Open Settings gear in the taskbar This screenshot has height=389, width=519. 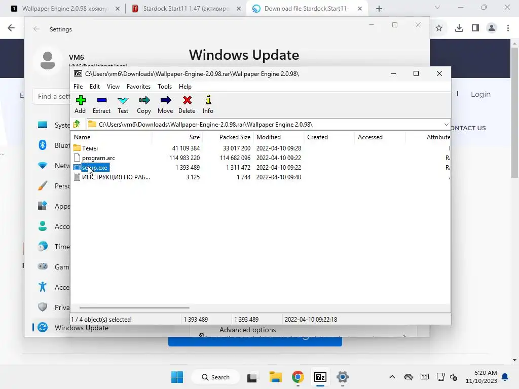[x=343, y=377]
